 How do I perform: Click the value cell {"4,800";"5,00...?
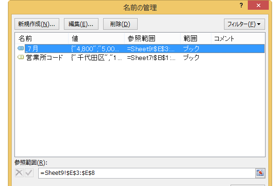coord(95,49)
